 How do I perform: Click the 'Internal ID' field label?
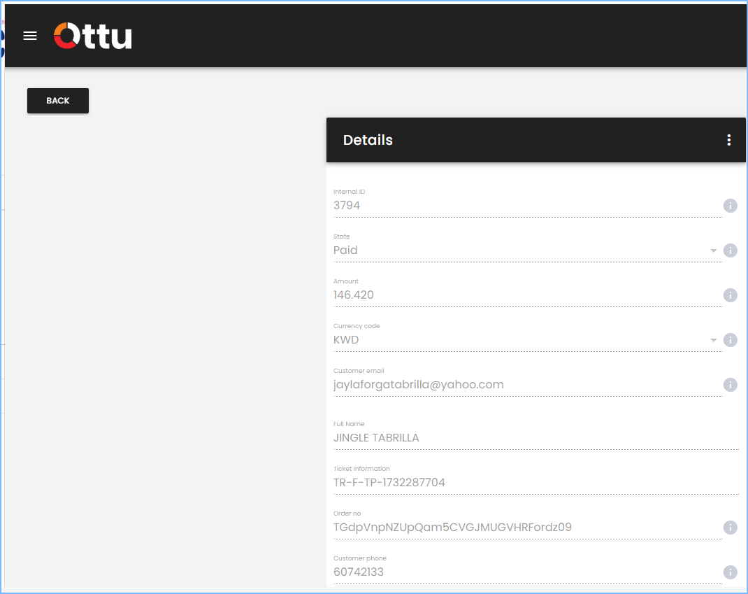pyautogui.click(x=350, y=192)
